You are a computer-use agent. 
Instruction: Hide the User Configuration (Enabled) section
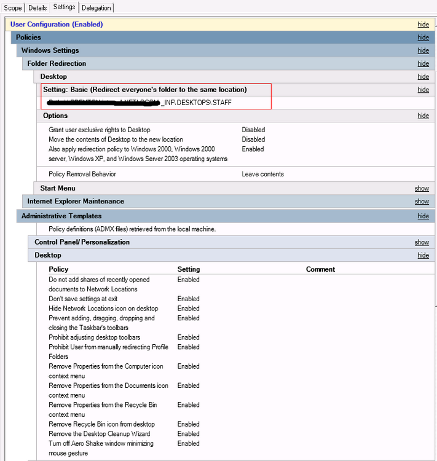click(x=423, y=25)
